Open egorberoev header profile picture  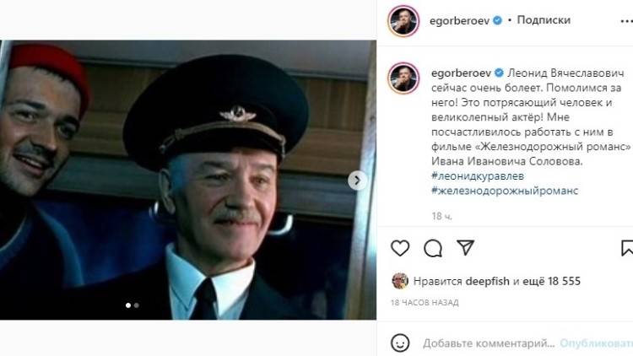coord(403,20)
